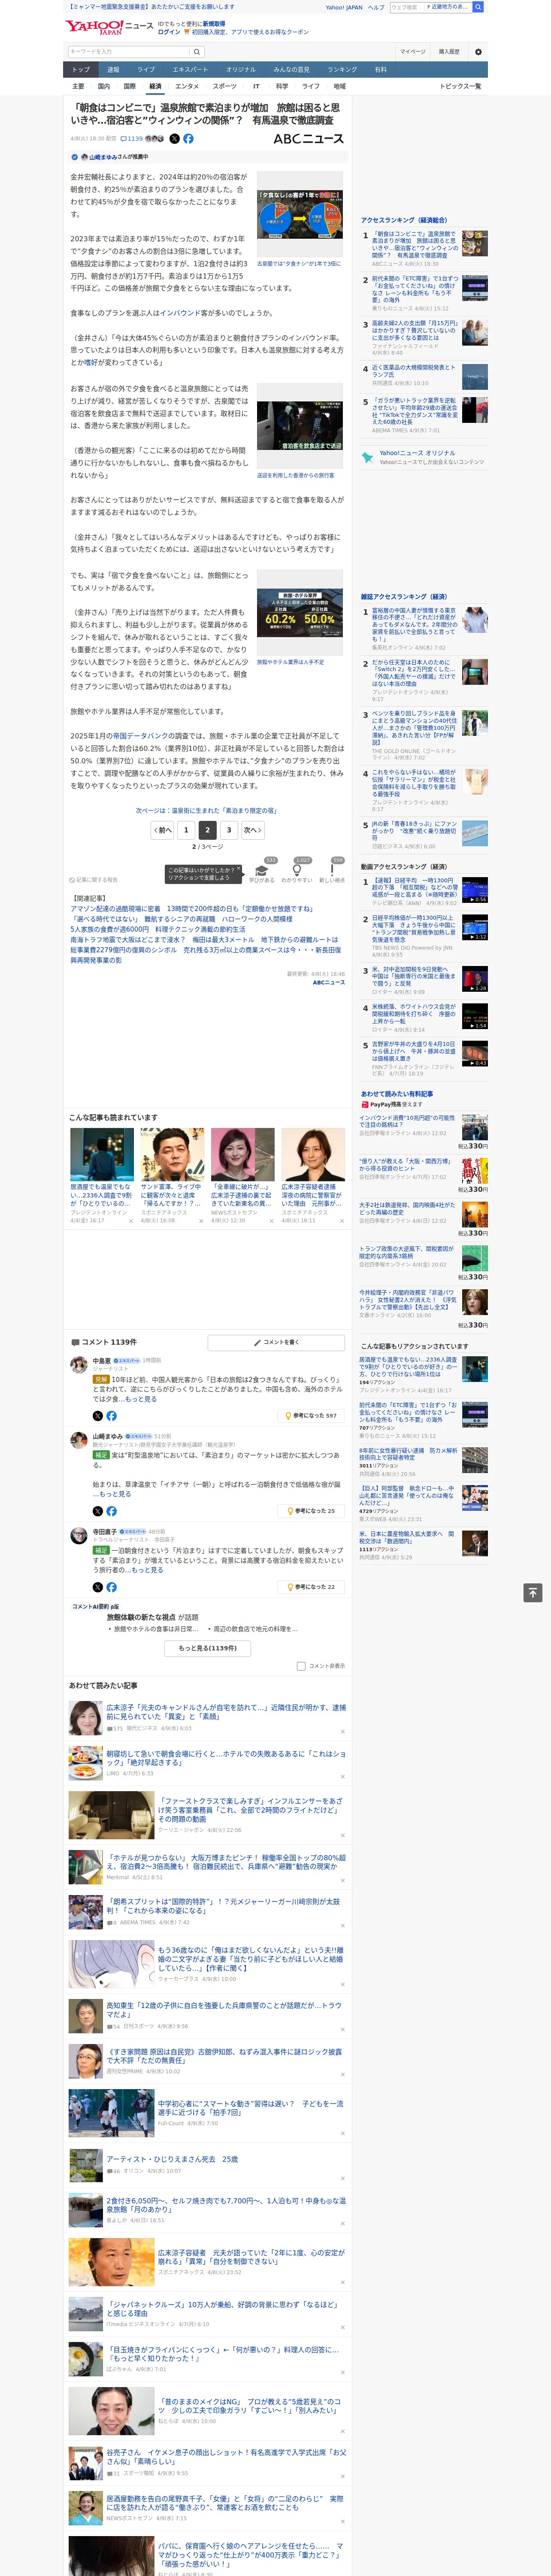Share 中島恵's comment on X
Screen dimensions: 551x2576
pyautogui.click(x=97, y=1416)
